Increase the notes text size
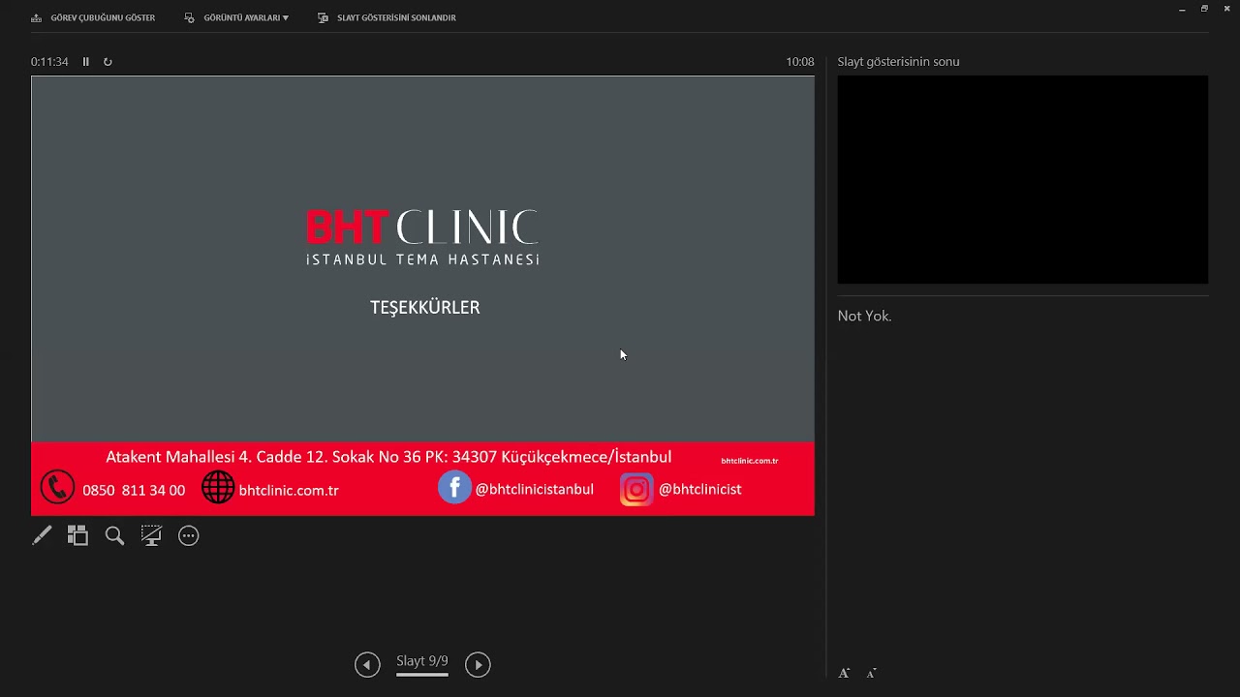 click(844, 673)
